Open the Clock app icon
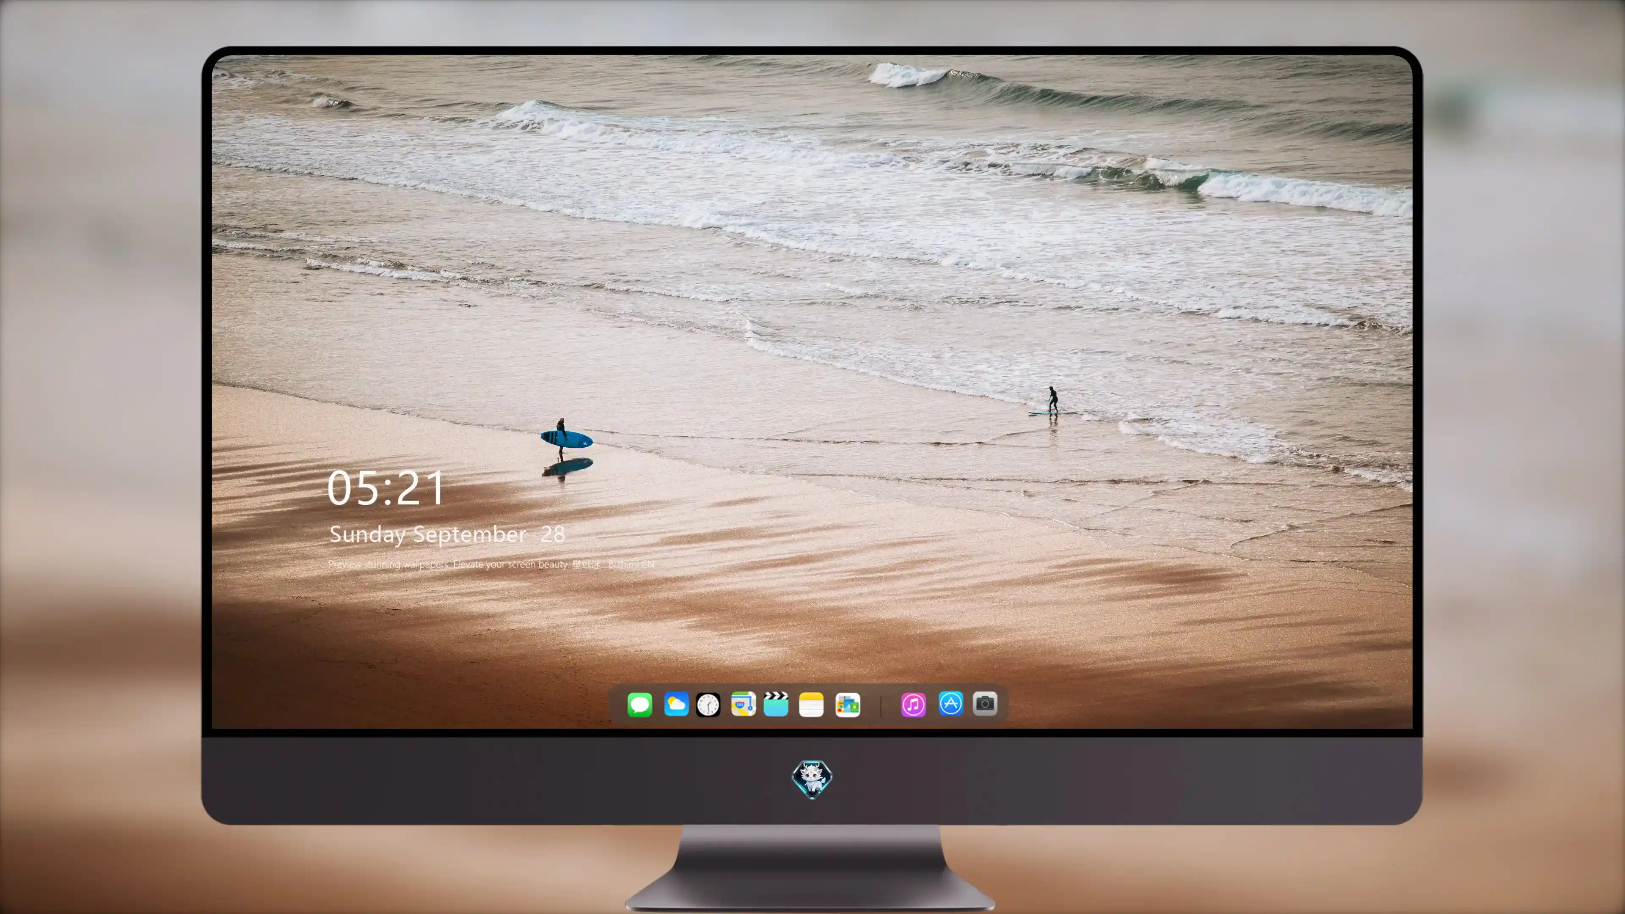Viewport: 1625px width, 914px height. (x=708, y=704)
